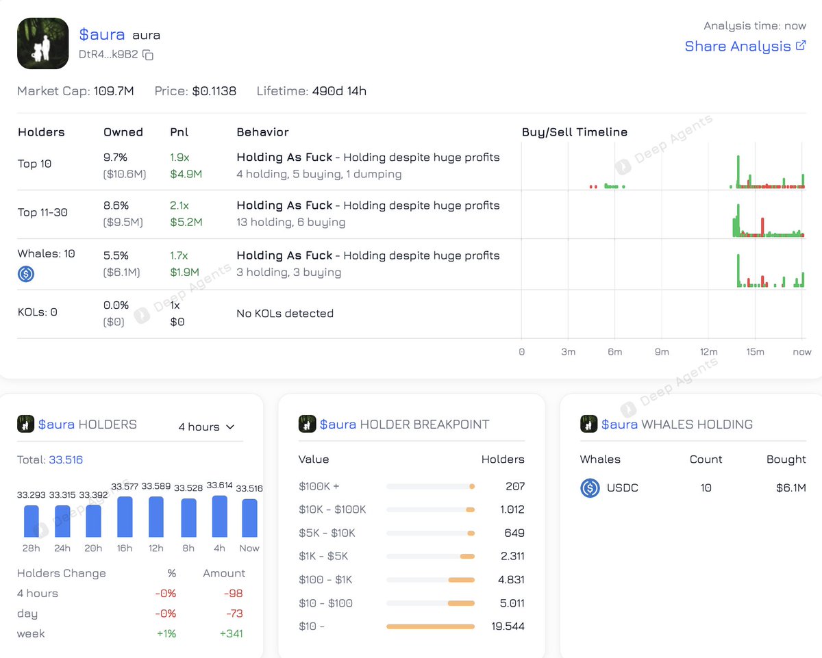Open the 4 hours time range dropdown

click(204, 427)
